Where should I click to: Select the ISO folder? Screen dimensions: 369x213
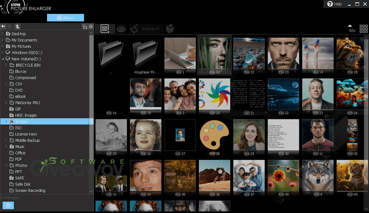point(18,128)
